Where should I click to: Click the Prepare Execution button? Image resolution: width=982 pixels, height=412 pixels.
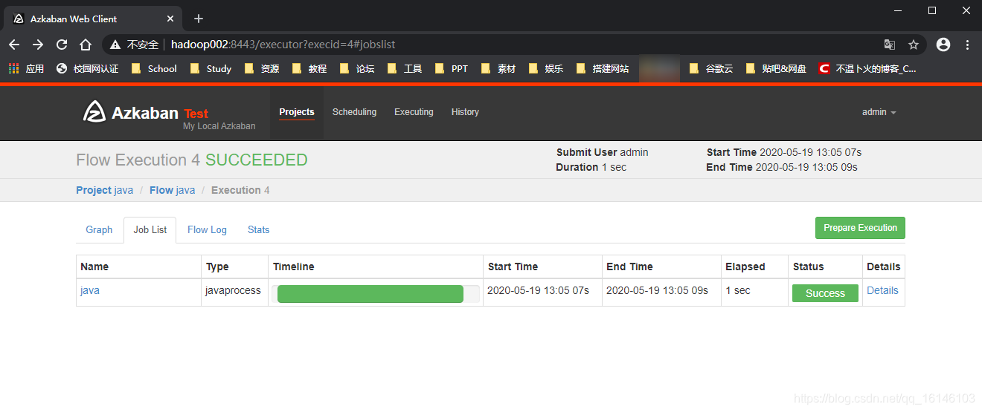click(860, 228)
